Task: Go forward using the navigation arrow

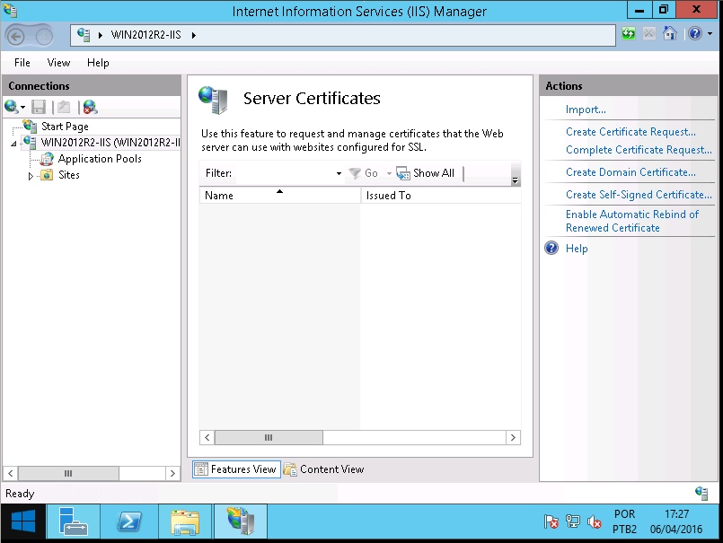Action: (x=44, y=36)
